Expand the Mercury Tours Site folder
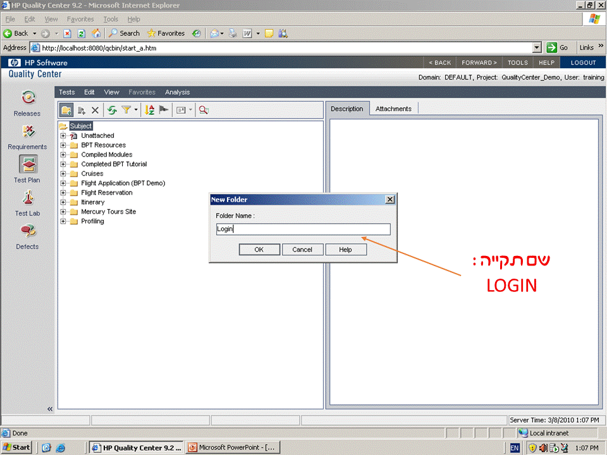607x455 pixels. click(x=63, y=212)
